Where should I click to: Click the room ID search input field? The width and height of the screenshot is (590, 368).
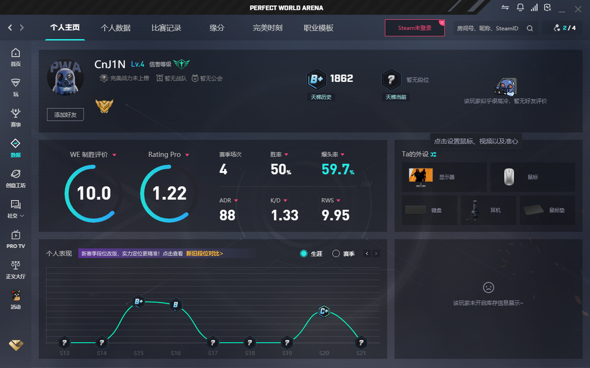coord(487,28)
